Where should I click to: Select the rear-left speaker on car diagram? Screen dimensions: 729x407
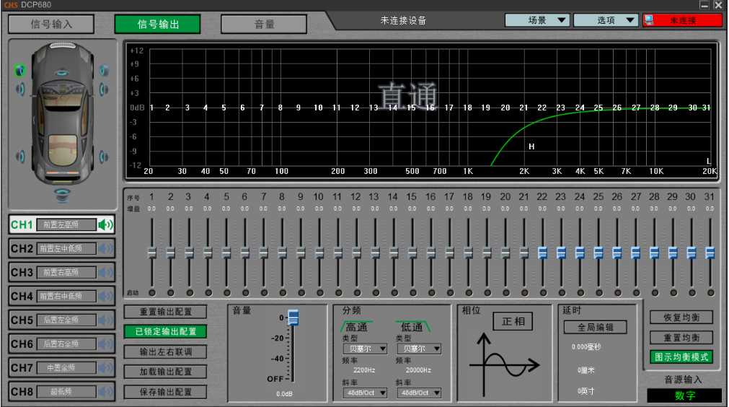[x=20, y=157]
